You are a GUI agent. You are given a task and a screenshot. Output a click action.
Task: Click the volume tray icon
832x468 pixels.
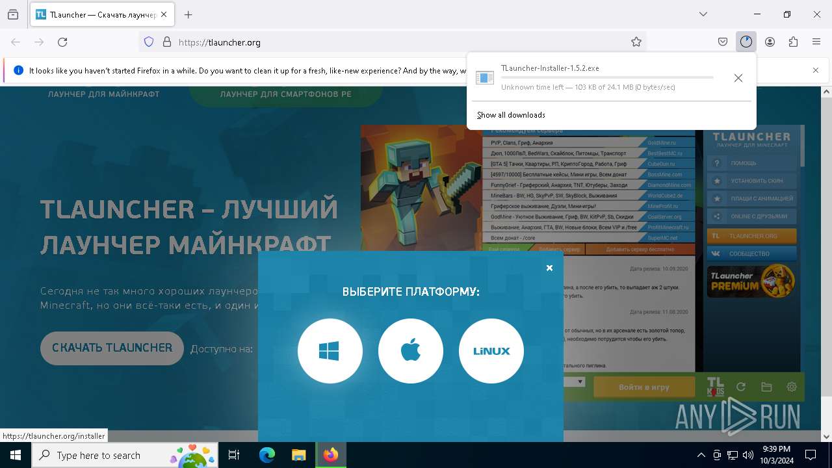[x=748, y=455]
